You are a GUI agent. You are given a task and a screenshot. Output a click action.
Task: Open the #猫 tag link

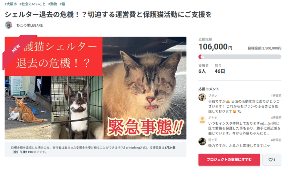point(62,4)
